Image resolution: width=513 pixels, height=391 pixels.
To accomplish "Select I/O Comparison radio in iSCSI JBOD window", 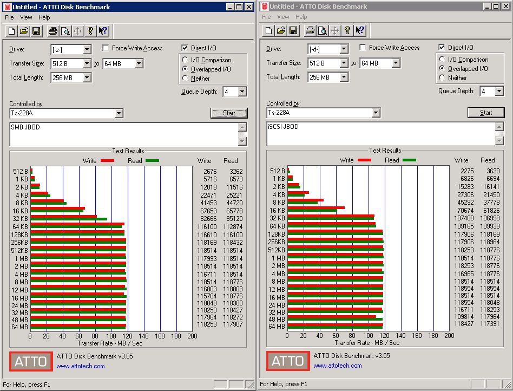I will (442, 59).
